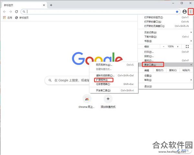Open 下载内容(D) menu entry

pyautogui.click(x=166, y=37)
